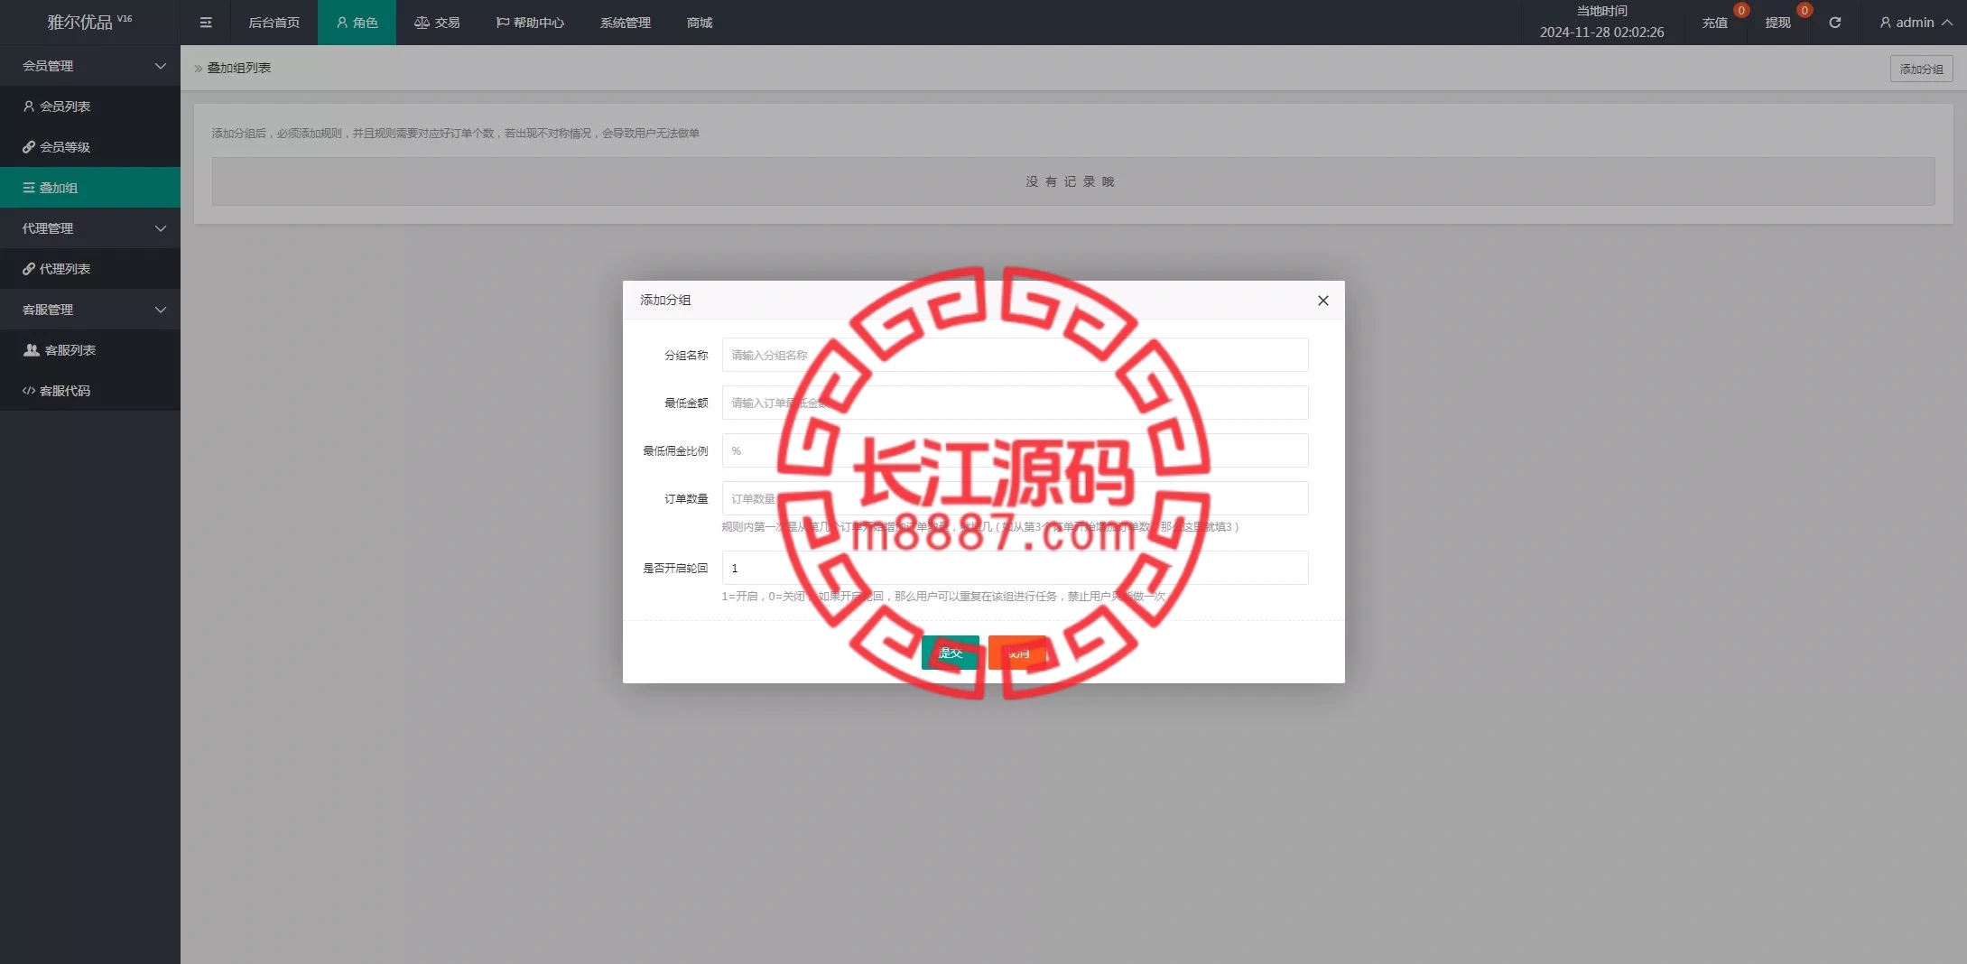Go to 会员等级 in sidebar
Image resolution: width=1967 pixels, height=964 pixels.
pyautogui.click(x=90, y=147)
